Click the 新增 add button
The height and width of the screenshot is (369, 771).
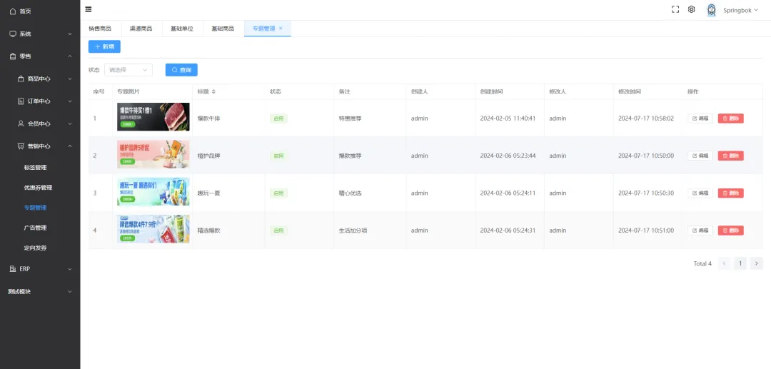(x=104, y=46)
